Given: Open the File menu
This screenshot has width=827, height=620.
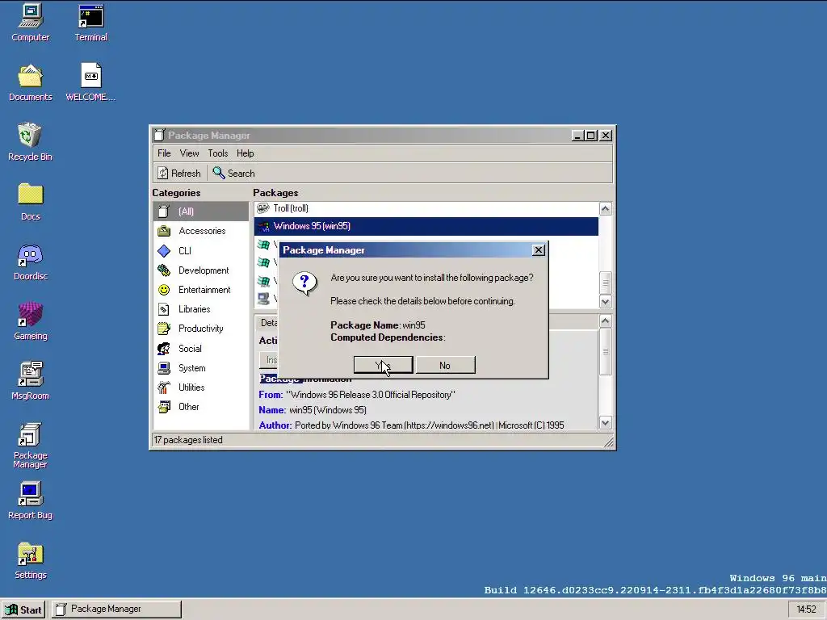Looking at the screenshot, I should click(x=164, y=153).
